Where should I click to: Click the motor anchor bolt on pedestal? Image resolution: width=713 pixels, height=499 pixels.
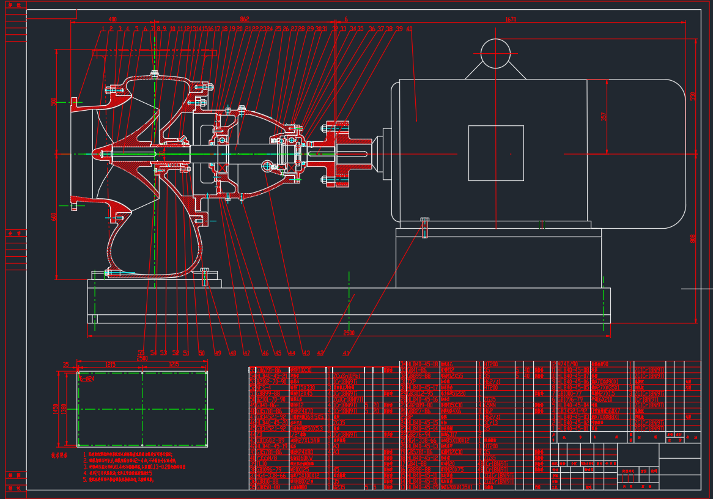pos(425,227)
